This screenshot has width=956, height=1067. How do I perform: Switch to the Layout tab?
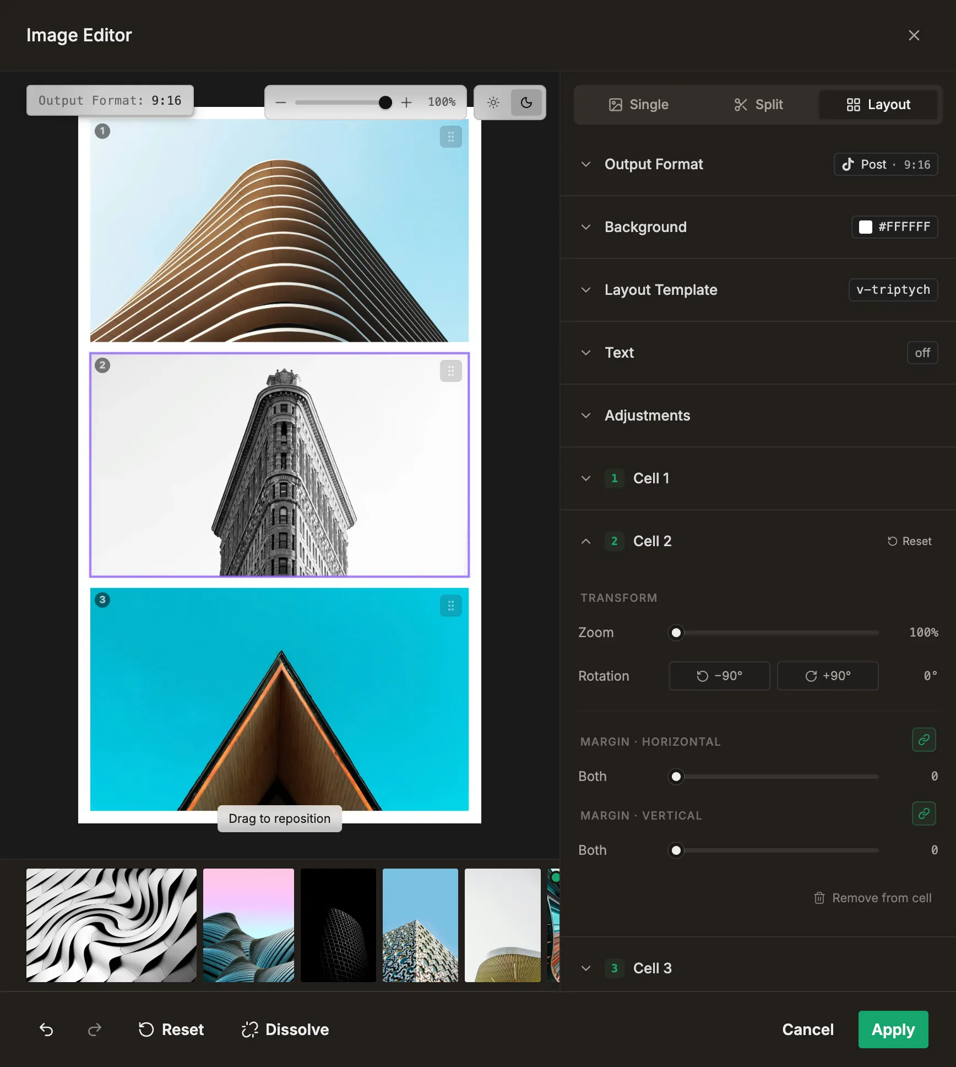tap(878, 105)
